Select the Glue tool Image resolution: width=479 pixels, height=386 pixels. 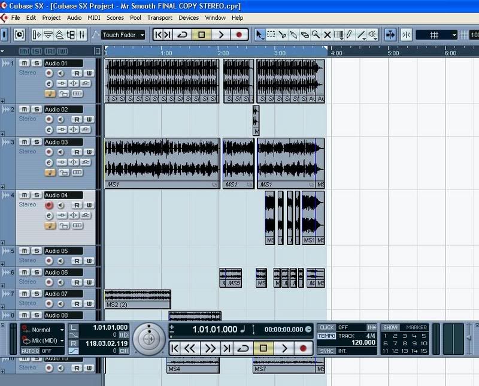[x=293, y=35]
